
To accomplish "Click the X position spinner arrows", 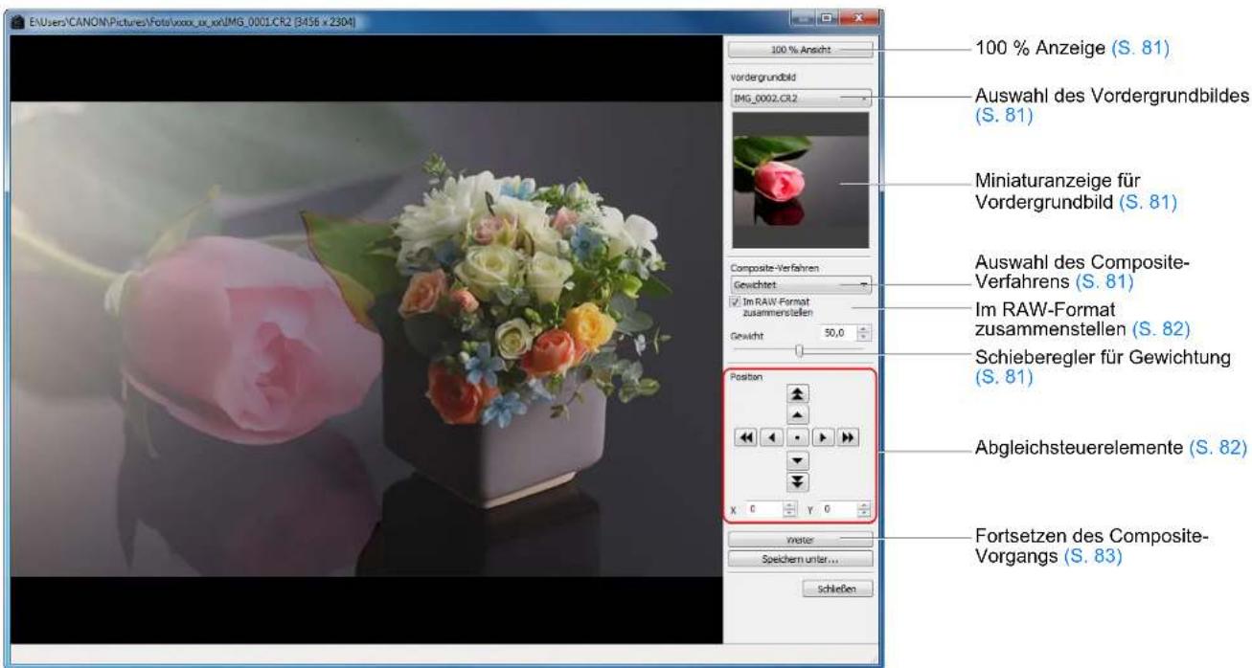I will point(790,510).
